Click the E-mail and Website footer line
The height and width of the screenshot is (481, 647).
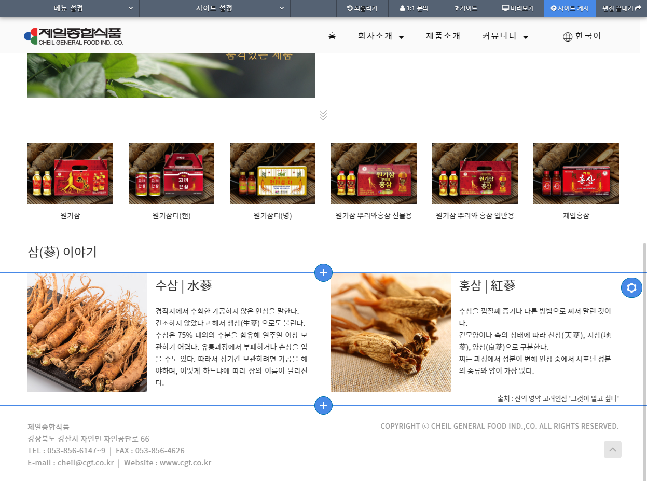[119, 463]
